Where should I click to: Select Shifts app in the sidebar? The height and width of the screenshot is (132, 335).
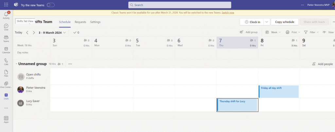click(6, 96)
